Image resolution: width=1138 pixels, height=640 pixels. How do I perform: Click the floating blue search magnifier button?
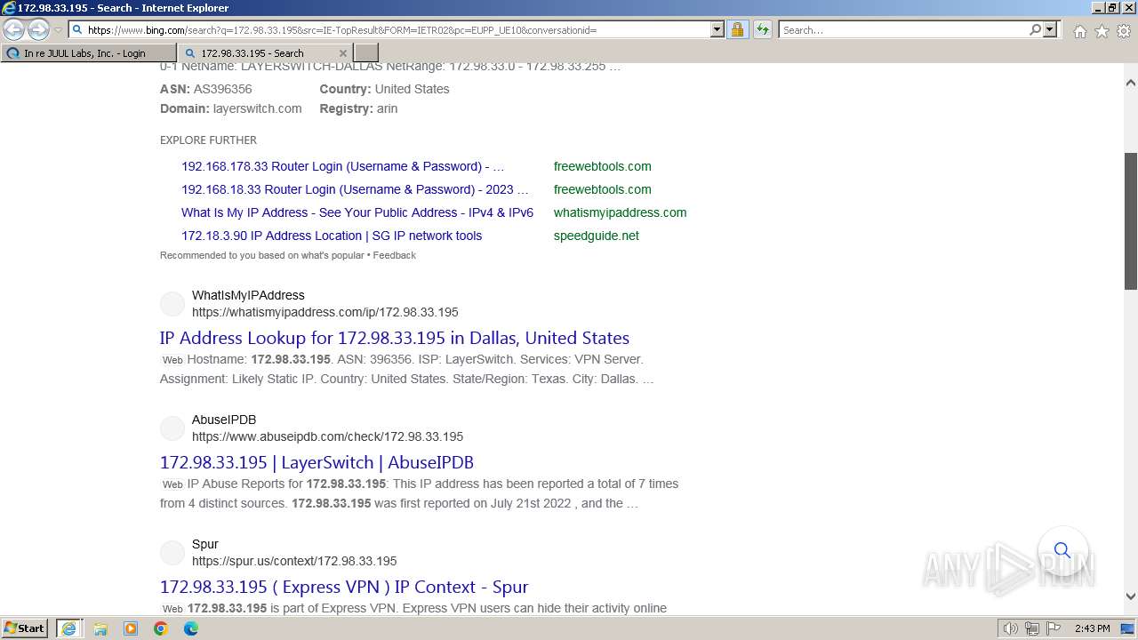click(x=1062, y=550)
